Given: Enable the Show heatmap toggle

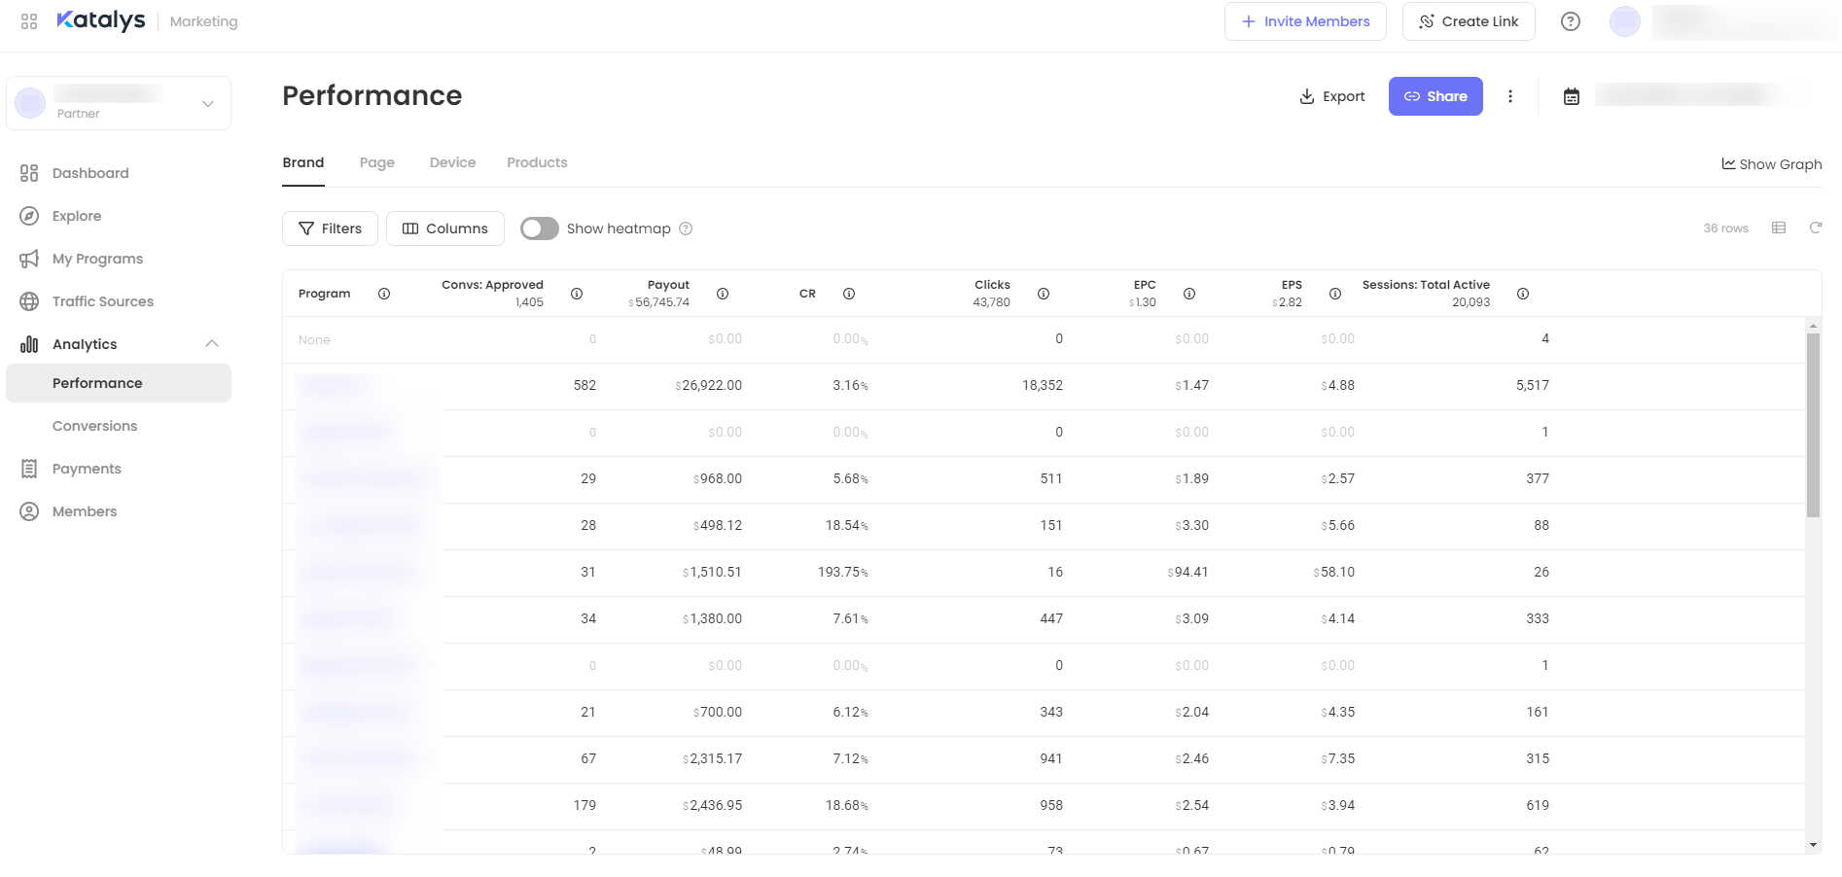Looking at the screenshot, I should pyautogui.click(x=539, y=228).
